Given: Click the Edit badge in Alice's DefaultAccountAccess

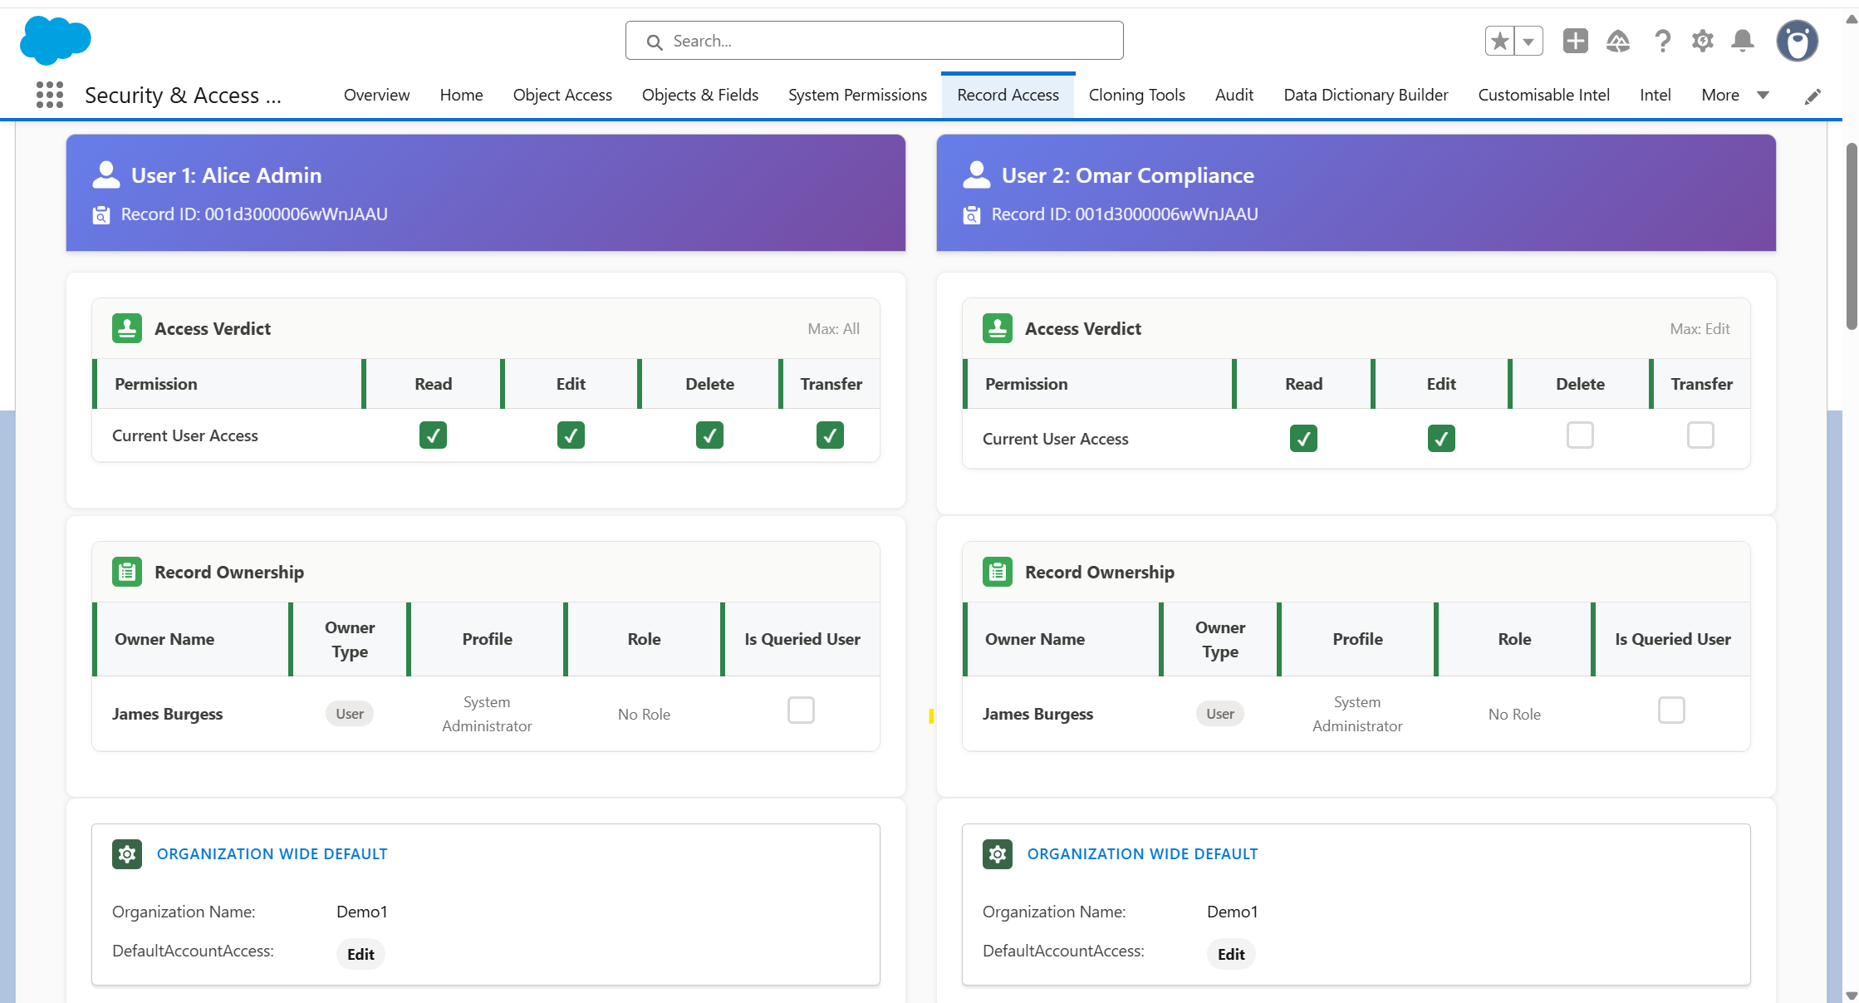Looking at the screenshot, I should pos(361,954).
